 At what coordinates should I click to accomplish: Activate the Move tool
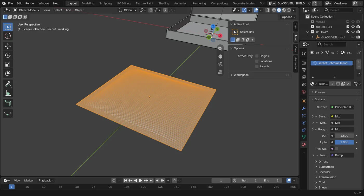click(x=8, y=46)
